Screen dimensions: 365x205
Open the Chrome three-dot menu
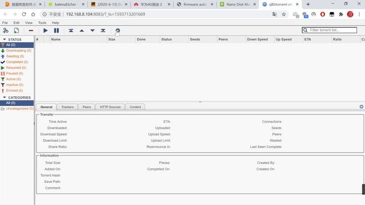coord(359,14)
